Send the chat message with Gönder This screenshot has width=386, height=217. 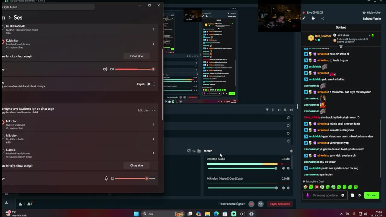point(372,195)
